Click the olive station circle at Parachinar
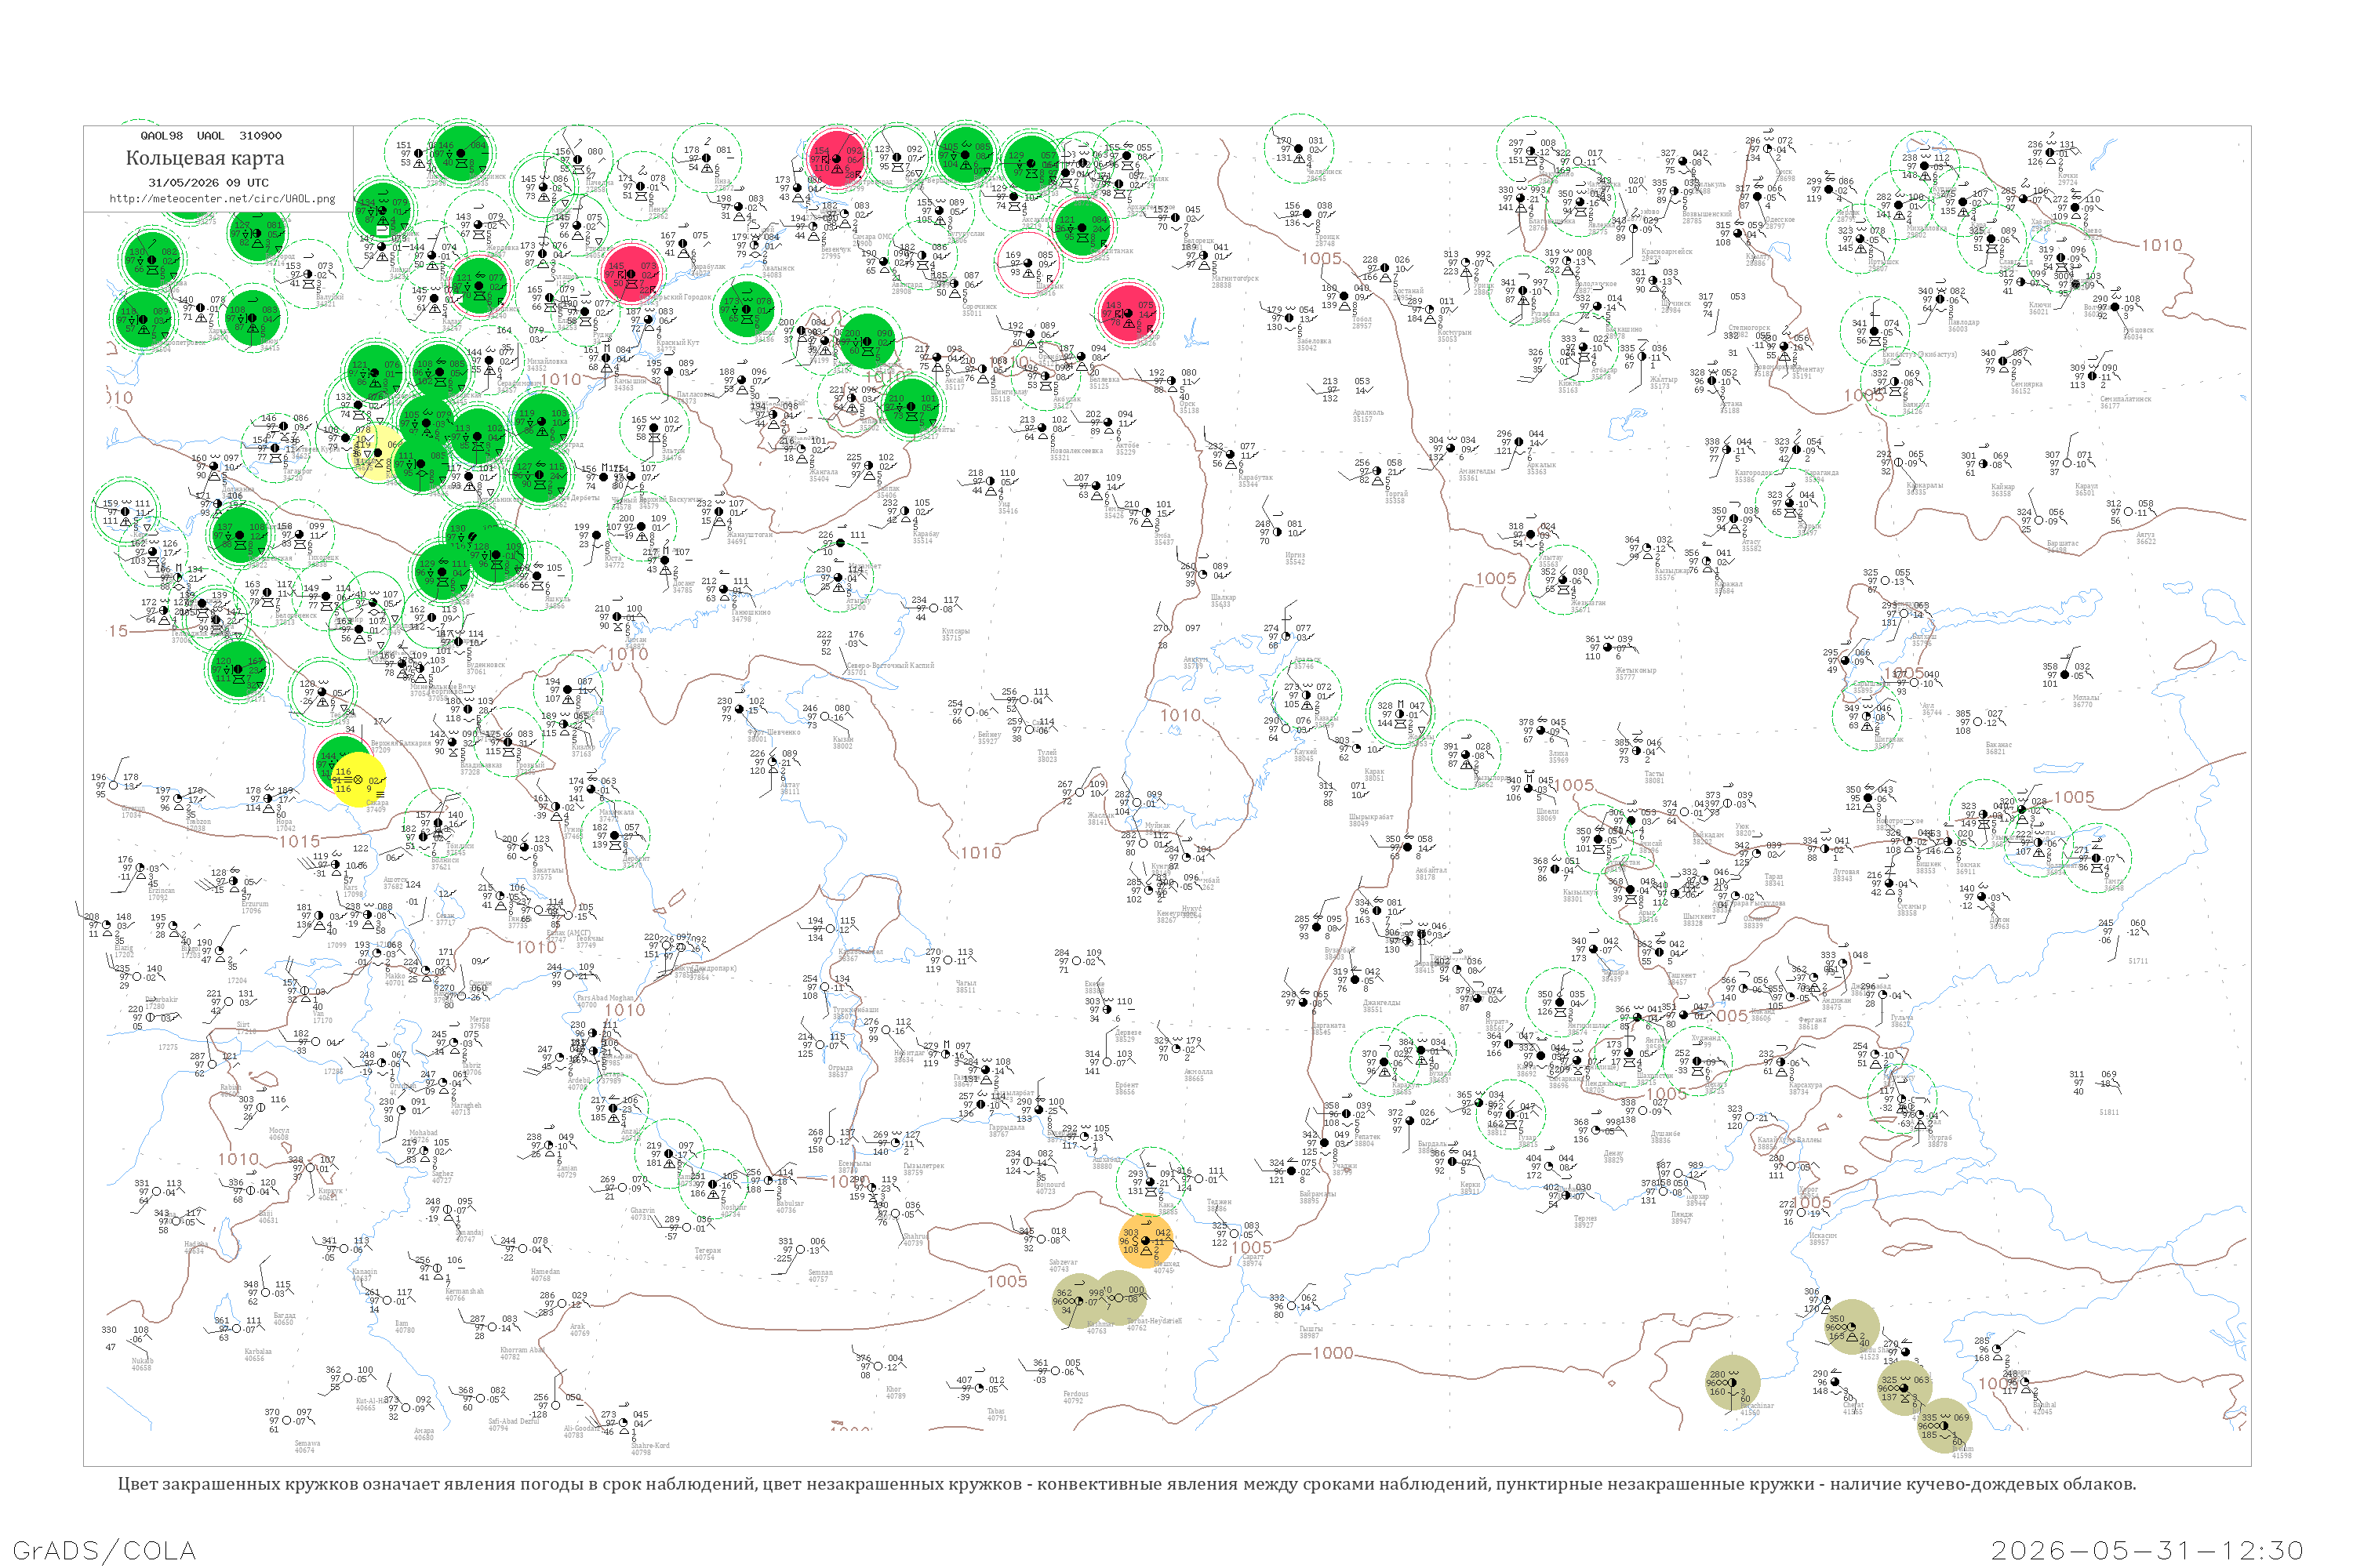The width and height of the screenshot is (2353, 1568). 1732,1382
